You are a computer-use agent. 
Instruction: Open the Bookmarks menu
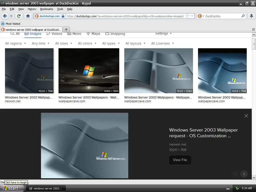point(46,9)
